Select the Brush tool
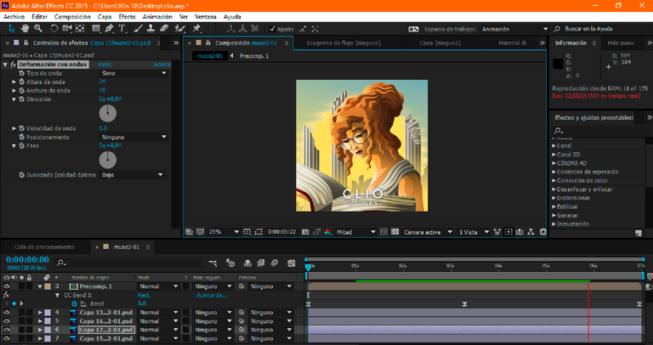Viewport: 653px width, 345px height. tap(139, 28)
